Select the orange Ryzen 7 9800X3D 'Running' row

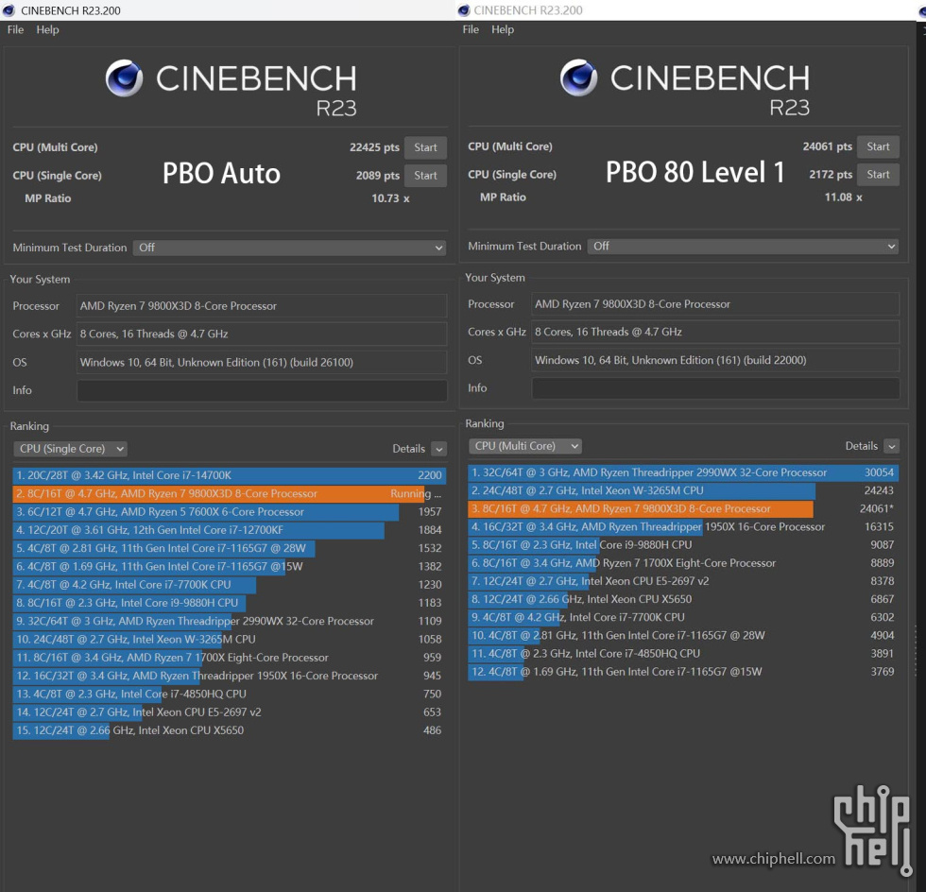[x=229, y=494]
